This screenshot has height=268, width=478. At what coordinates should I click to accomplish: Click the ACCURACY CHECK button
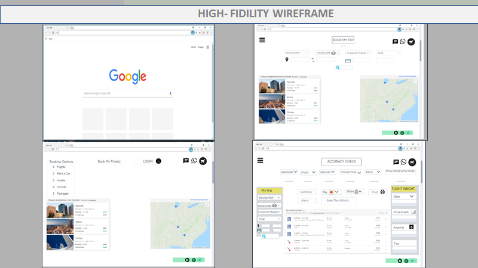coord(341,161)
